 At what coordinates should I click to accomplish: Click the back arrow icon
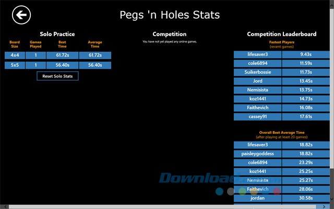[x=22, y=15]
